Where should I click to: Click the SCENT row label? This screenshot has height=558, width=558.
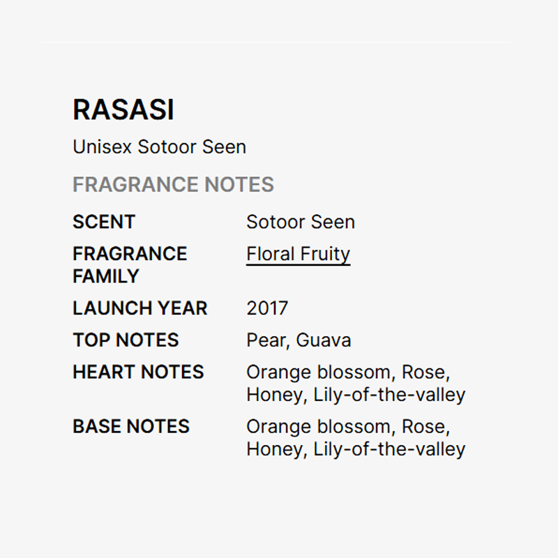pos(104,222)
